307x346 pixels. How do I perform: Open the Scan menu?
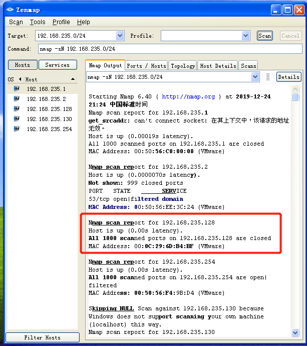point(16,22)
